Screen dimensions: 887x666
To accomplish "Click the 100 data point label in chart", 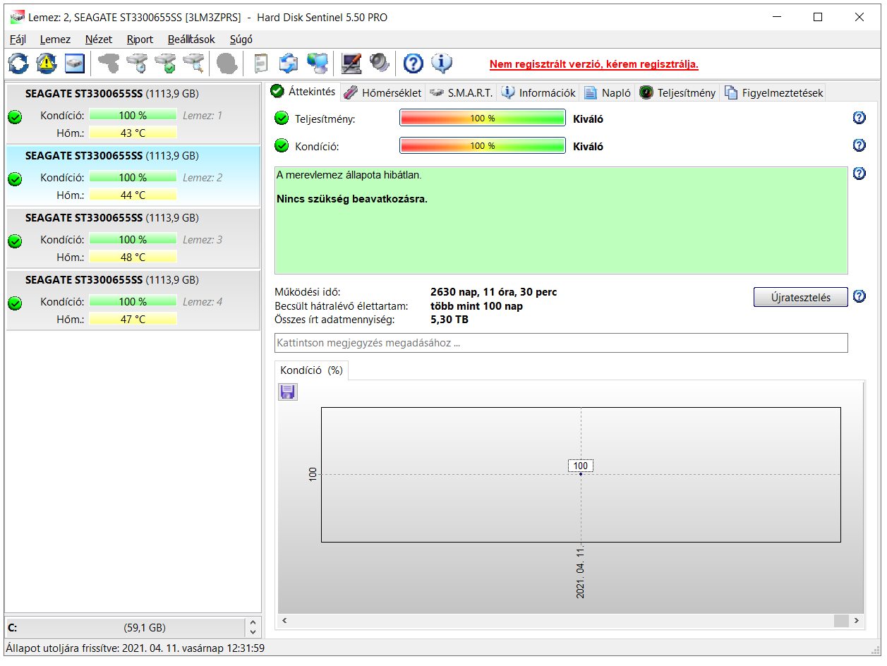I will 581,466.
